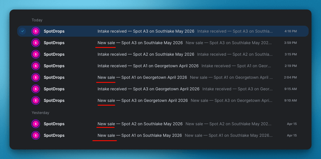
Task: Open Intake received Spot A2 on Southlake May 2026
Action: coord(146,54)
